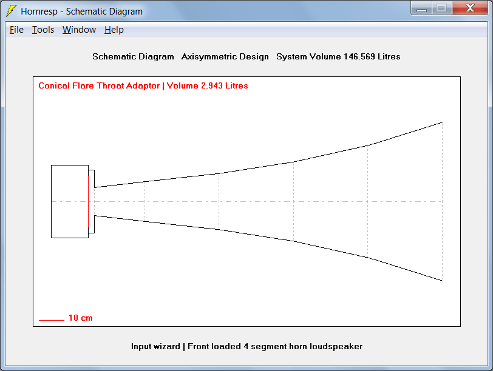Image resolution: width=493 pixels, height=371 pixels.
Task: Minimize the Hornresp Schematic Diagram window
Action: click(x=421, y=8)
